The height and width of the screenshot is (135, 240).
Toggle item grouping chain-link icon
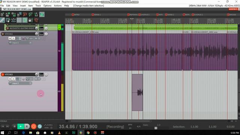(2, 20)
